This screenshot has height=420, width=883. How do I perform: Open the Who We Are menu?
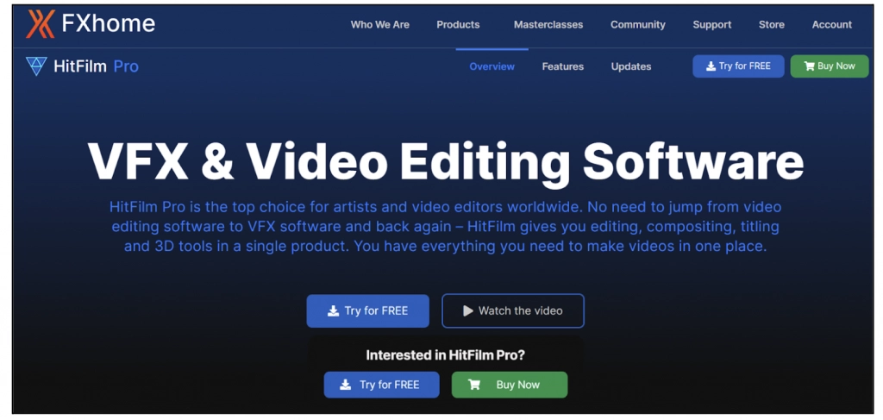(x=380, y=25)
